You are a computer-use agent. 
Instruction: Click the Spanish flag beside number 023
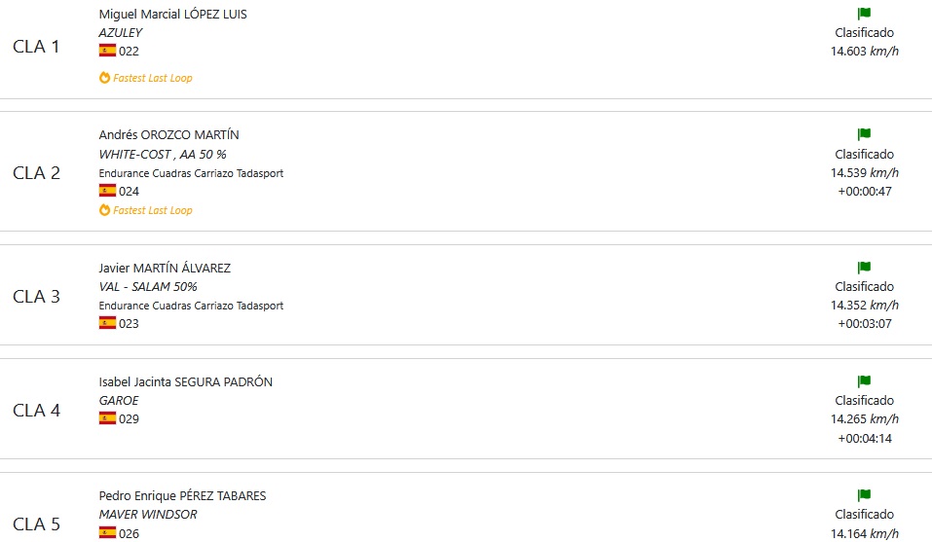(107, 323)
